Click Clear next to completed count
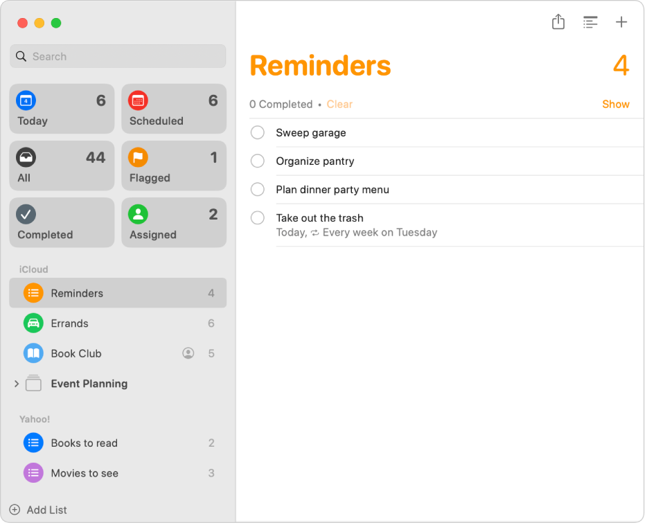 [x=339, y=104]
